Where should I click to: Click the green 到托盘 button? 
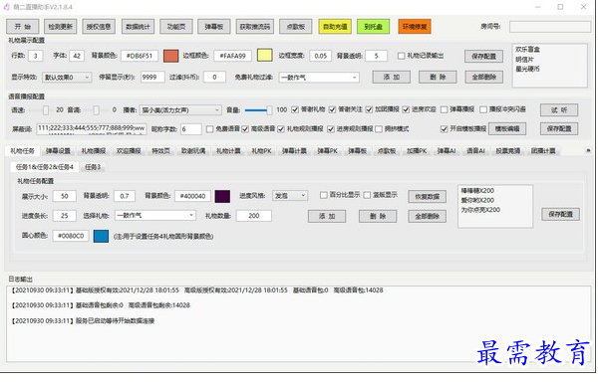(x=374, y=27)
